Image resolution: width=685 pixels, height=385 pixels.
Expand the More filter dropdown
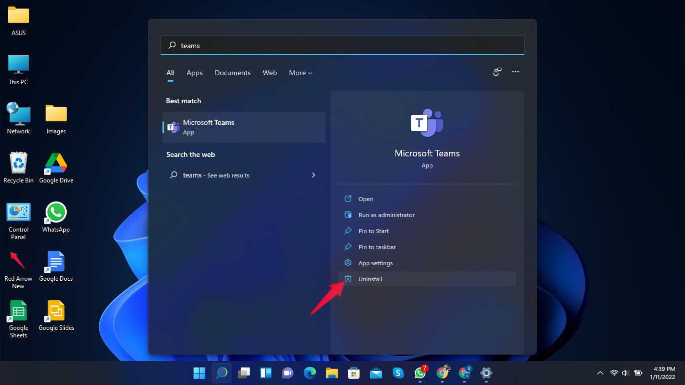[300, 73]
